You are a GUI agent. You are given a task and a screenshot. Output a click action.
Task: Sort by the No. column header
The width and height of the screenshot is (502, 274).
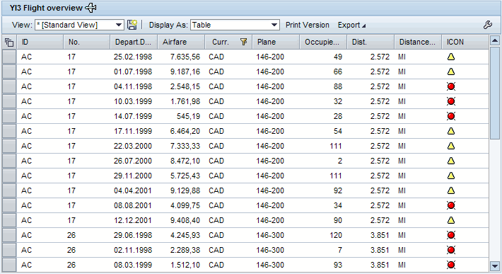tap(86, 42)
